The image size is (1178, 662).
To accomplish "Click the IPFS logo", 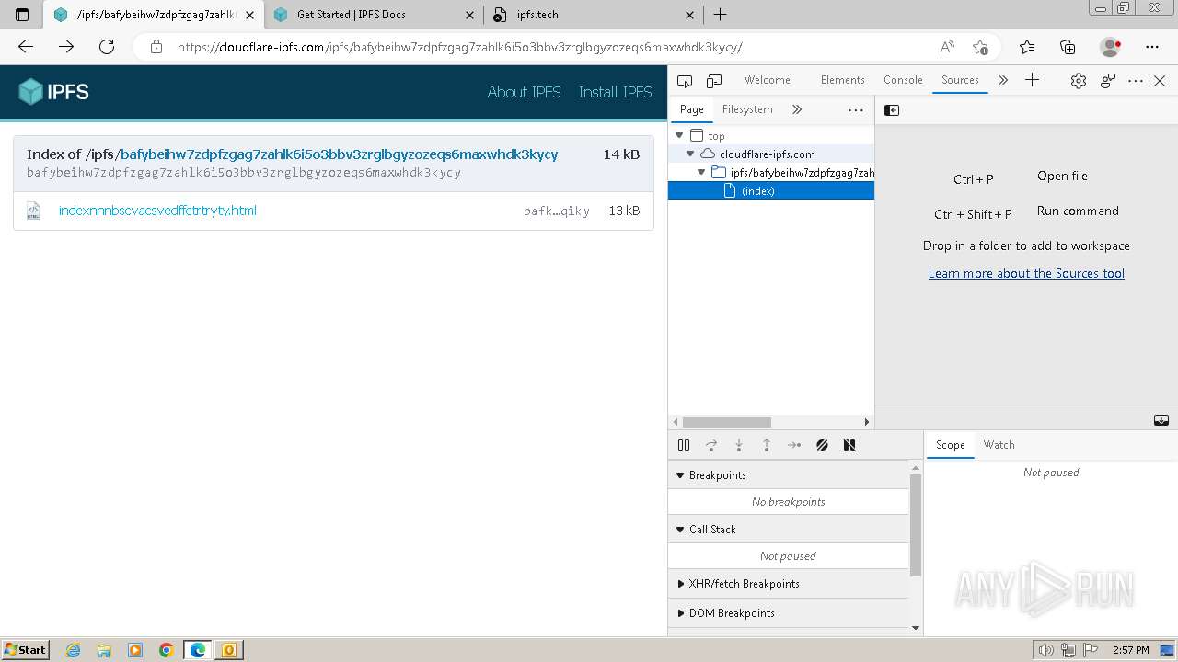I will coord(53,92).
